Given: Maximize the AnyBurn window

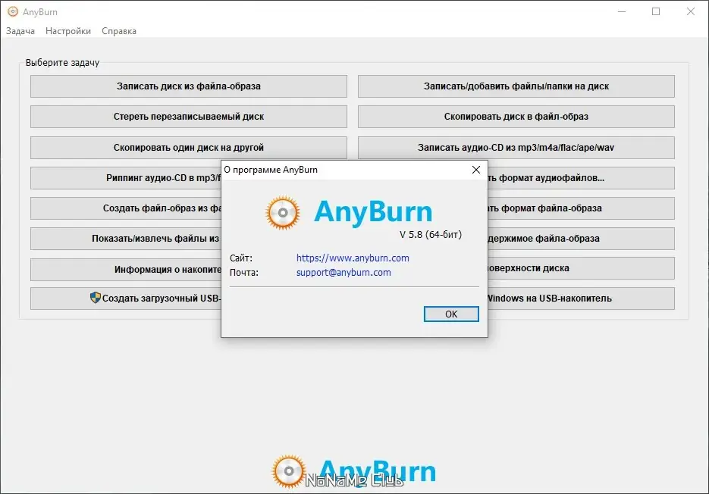Looking at the screenshot, I should tap(656, 12).
